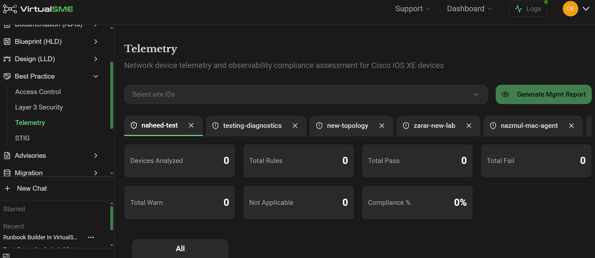595x258 pixels.
Task: Open three-dot menu for Runbook Builder chat
Action: tap(91, 237)
